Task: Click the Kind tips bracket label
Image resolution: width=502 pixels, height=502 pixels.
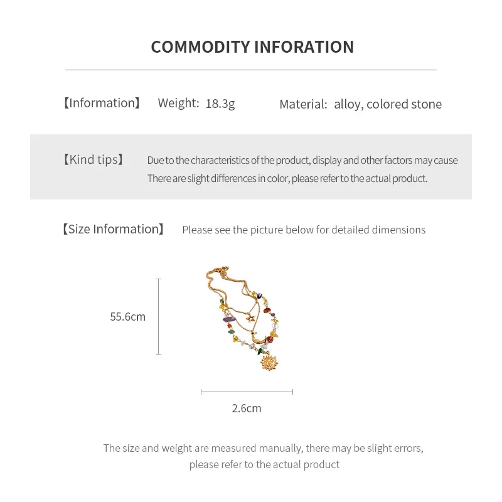Action: click(93, 159)
